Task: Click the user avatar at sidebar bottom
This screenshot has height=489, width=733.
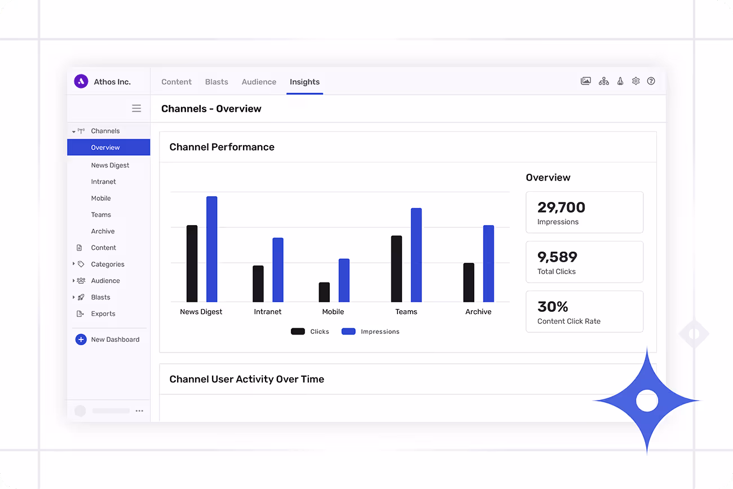Action: click(x=81, y=411)
